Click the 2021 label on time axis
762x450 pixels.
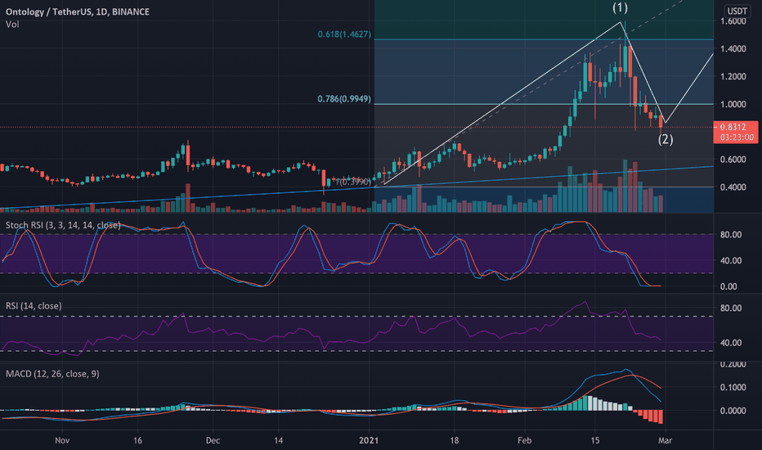point(369,440)
